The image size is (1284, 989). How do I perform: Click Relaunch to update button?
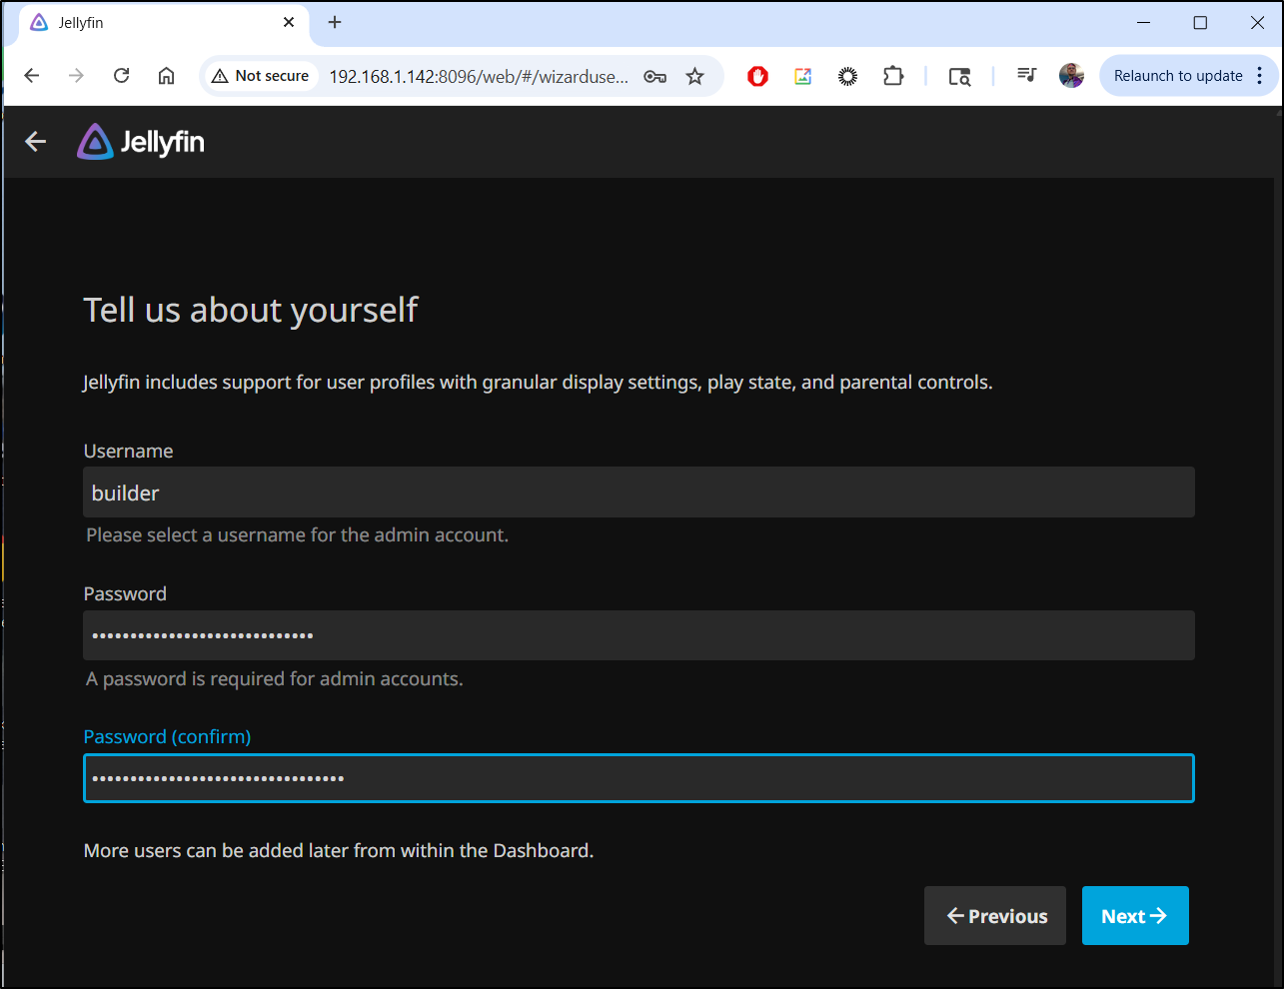pos(1178,76)
